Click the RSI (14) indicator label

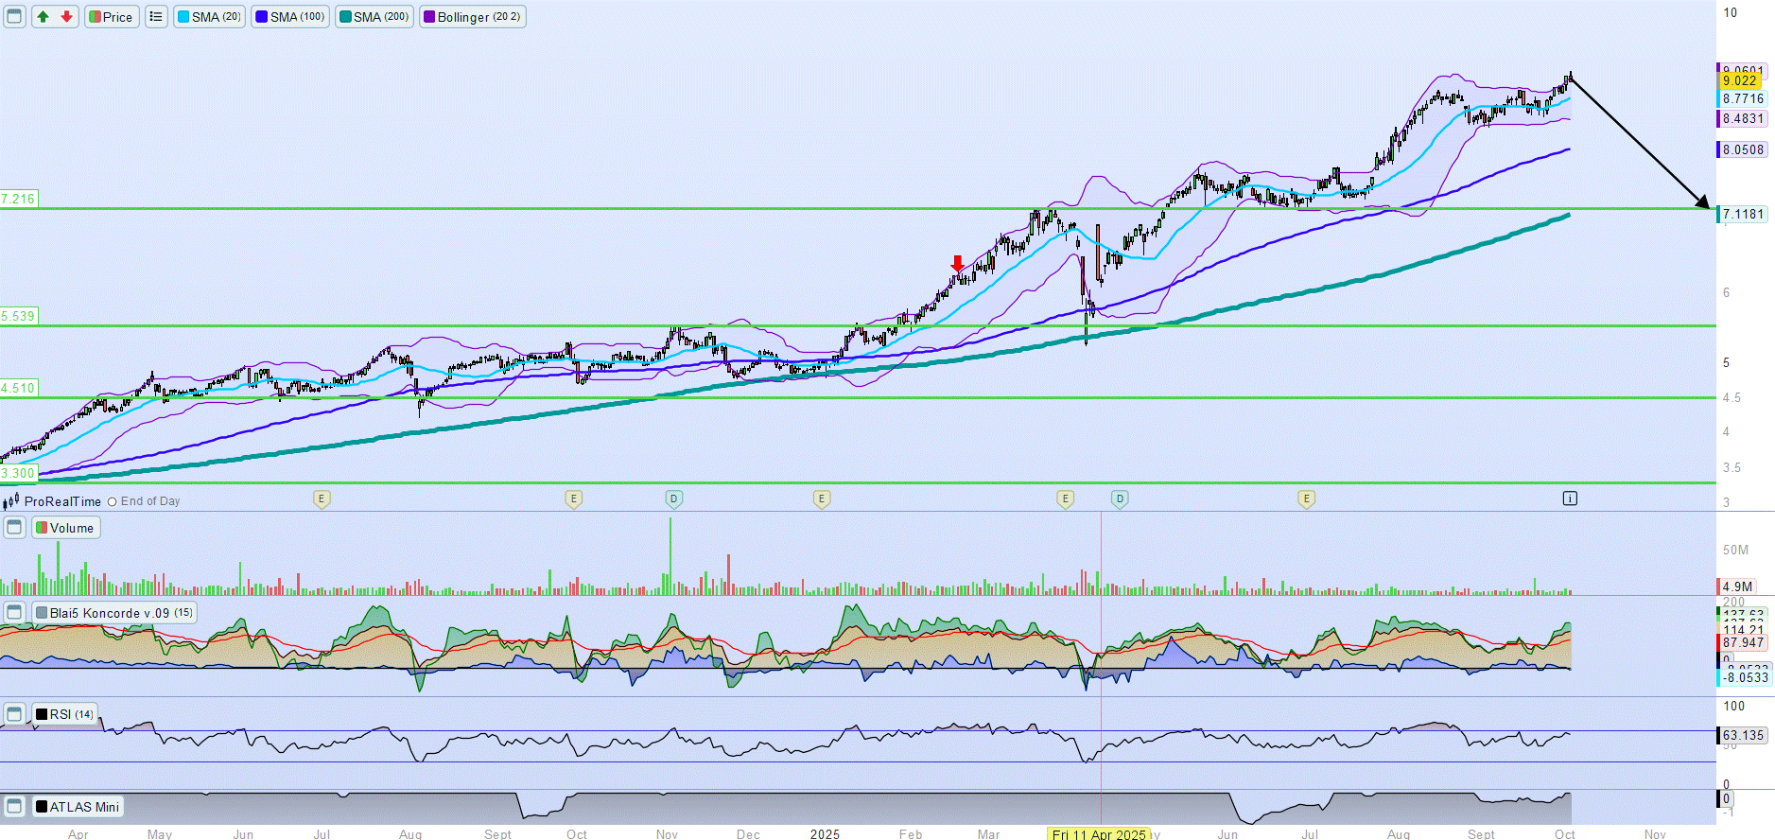tap(65, 714)
